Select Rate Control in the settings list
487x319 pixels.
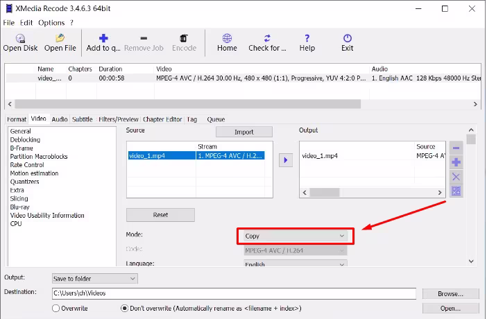click(x=27, y=165)
